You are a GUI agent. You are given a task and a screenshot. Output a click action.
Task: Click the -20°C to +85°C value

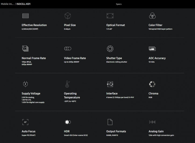coord(70,101)
